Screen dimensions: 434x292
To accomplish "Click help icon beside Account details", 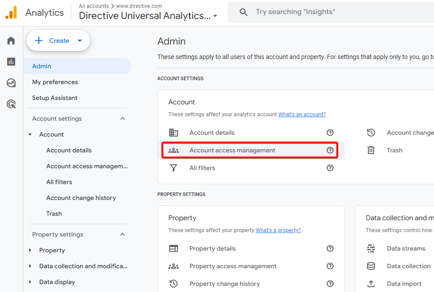I will 330,133.
